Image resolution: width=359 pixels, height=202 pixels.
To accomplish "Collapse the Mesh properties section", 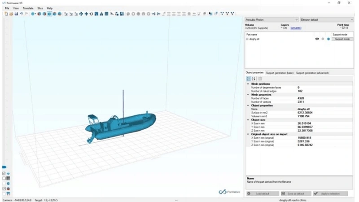I will [x=248, y=95].
